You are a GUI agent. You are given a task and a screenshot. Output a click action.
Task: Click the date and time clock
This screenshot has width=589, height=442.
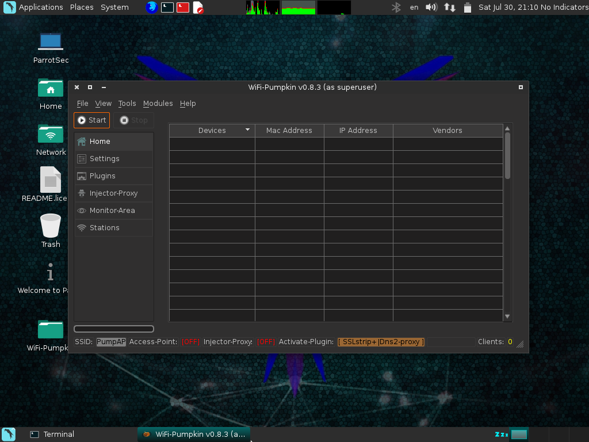508,7
